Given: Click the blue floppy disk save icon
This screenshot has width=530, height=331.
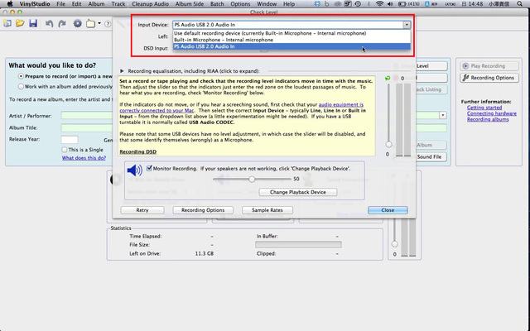Looking at the screenshot, I should (x=33, y=23).
